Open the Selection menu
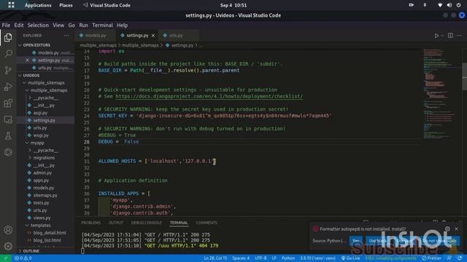Image resolution: width=467 pixels, height=262 pixels. tap(38, 25)
